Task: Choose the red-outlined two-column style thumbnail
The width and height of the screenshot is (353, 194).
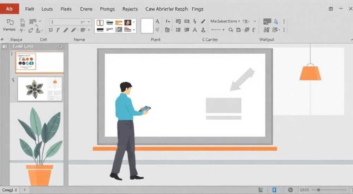Action: (x=100, y=23)
